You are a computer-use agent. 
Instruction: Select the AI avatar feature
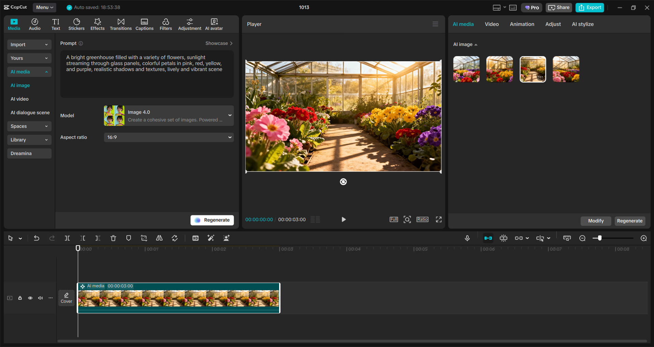214,24
